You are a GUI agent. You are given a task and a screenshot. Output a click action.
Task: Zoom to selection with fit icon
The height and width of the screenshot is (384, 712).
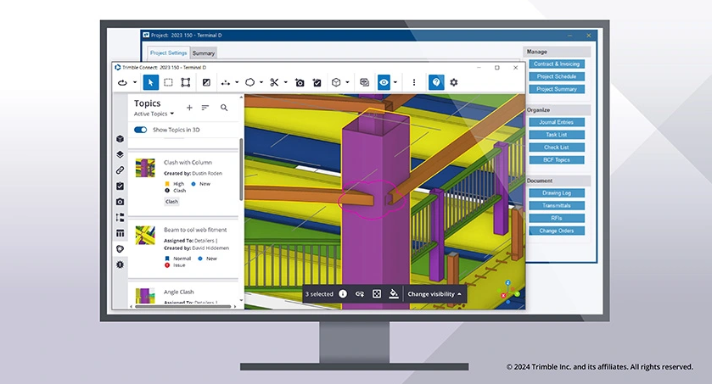377,294
